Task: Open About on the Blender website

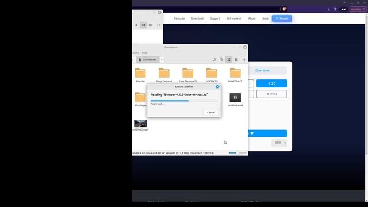Action: point(252,18)
